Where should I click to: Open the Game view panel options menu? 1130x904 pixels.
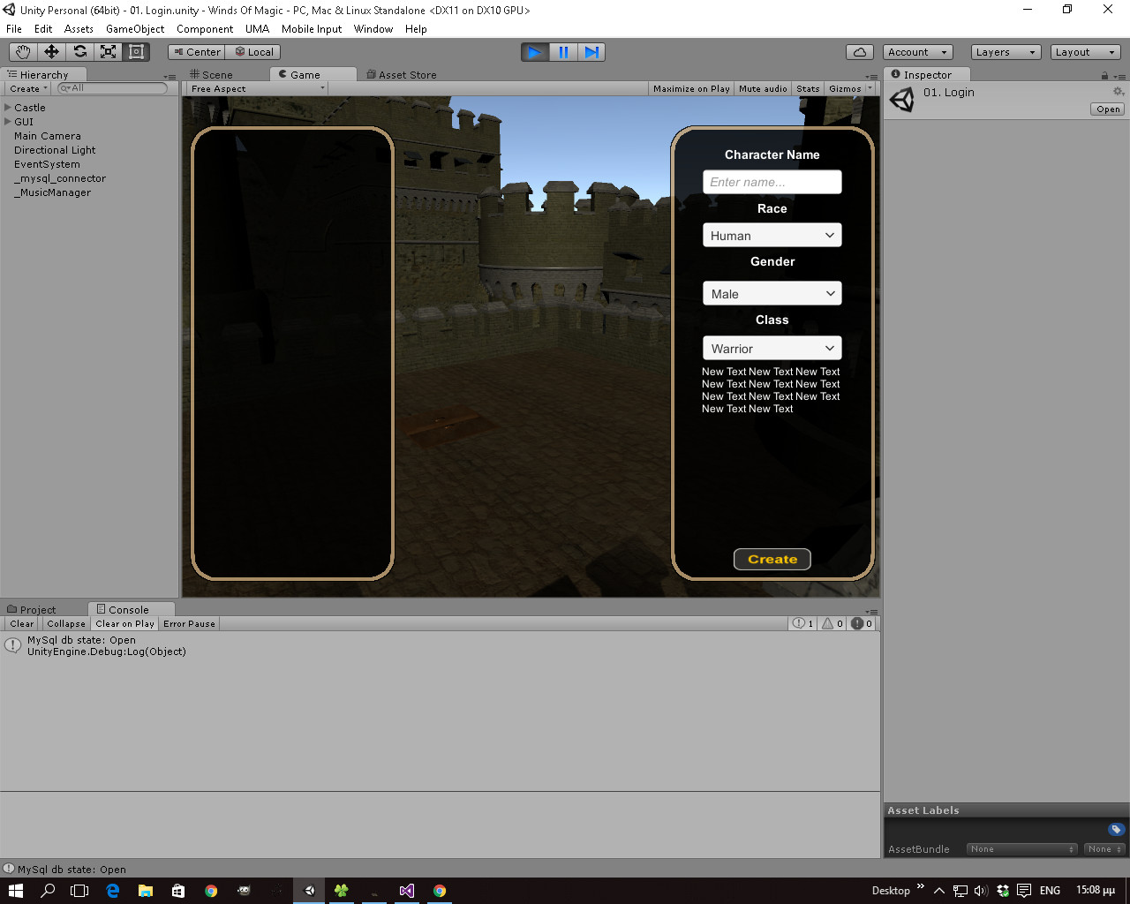click(x=872, y=76)
